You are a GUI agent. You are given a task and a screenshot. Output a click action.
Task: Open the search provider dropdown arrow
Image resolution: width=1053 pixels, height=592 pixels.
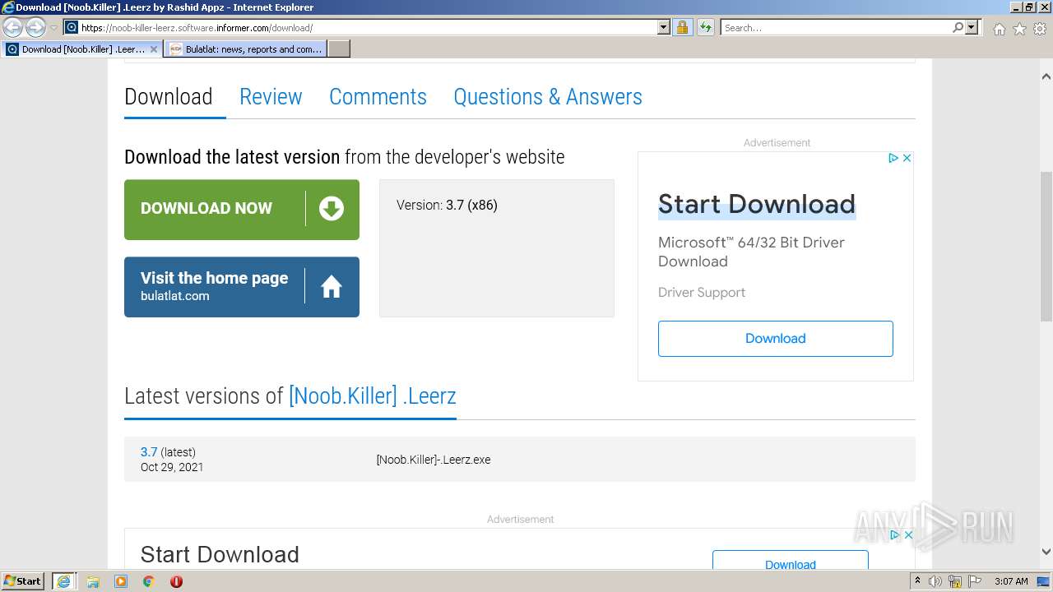pyautogui.click(x=972, y=27)
